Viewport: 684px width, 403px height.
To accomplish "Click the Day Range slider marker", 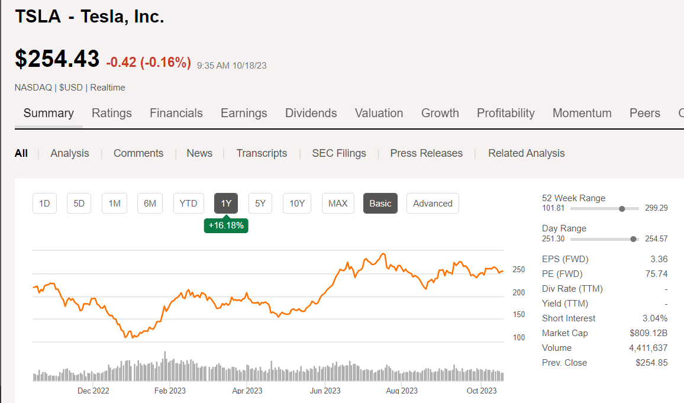I will [633, 239].
